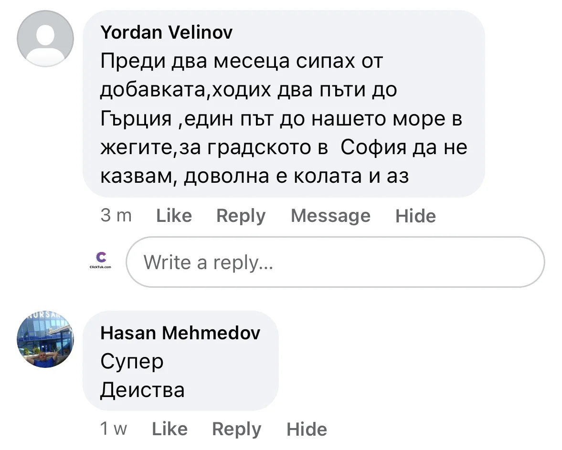Screen dimensions: 562x450
Task: Hide Hasan Mehmedov's comment
Action: click(x=307, y=429)
